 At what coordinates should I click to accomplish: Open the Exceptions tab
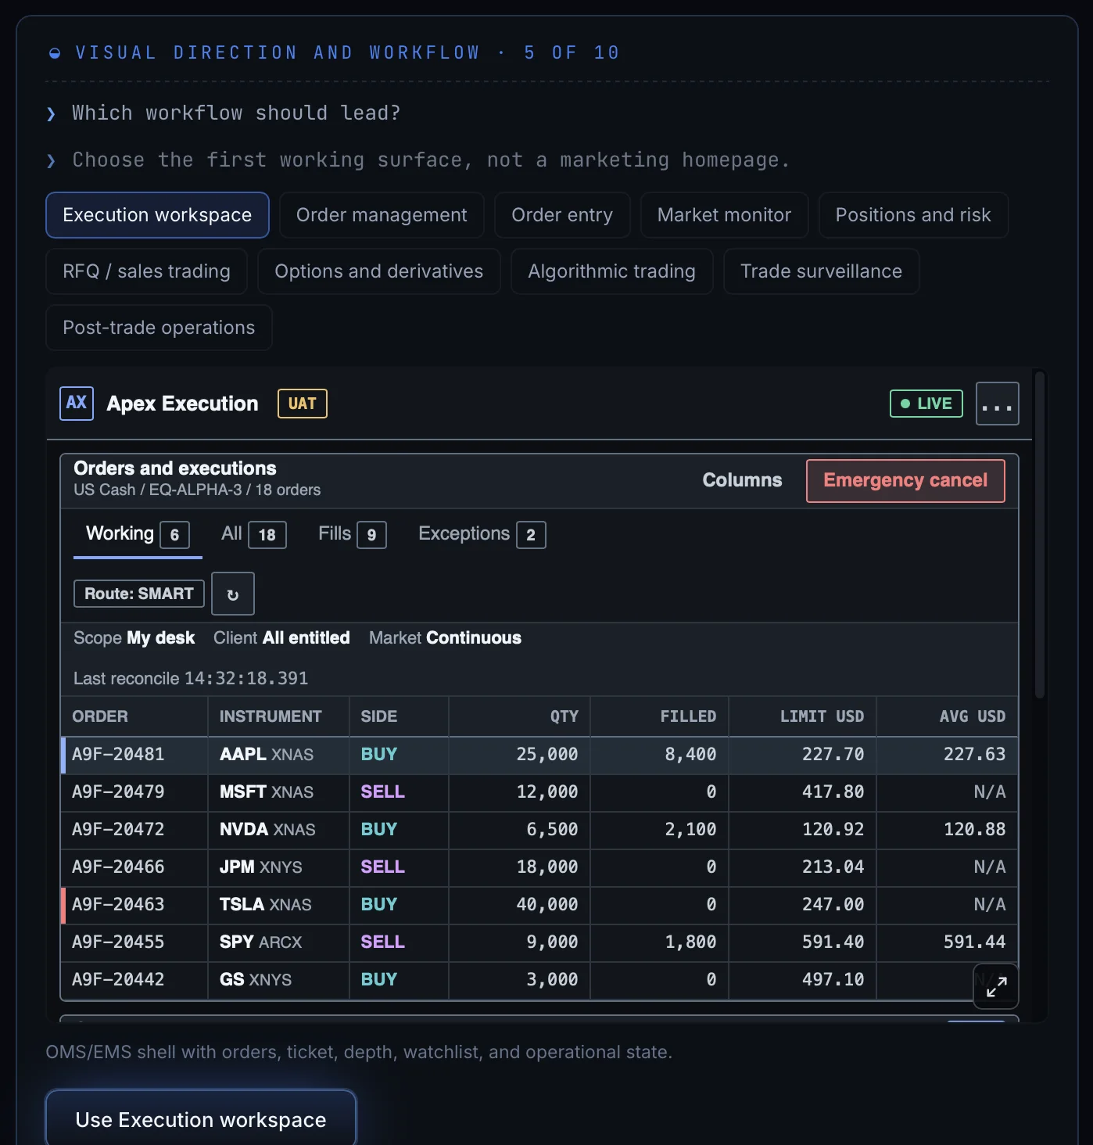pos(482,535)
